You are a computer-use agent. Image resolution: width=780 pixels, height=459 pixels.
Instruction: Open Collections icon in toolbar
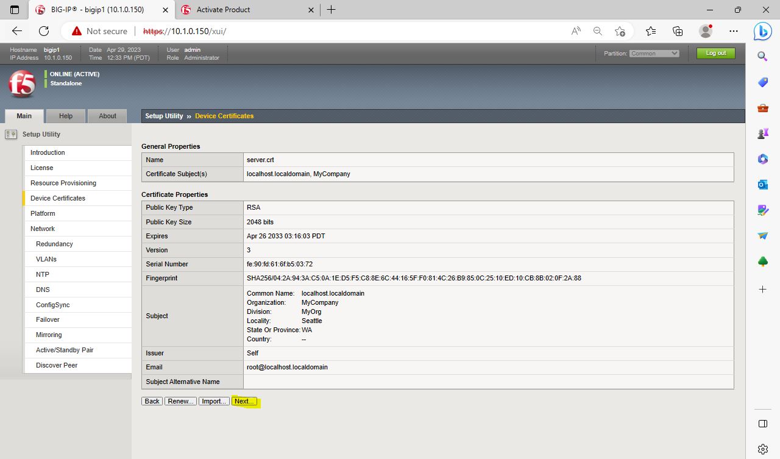678,31
